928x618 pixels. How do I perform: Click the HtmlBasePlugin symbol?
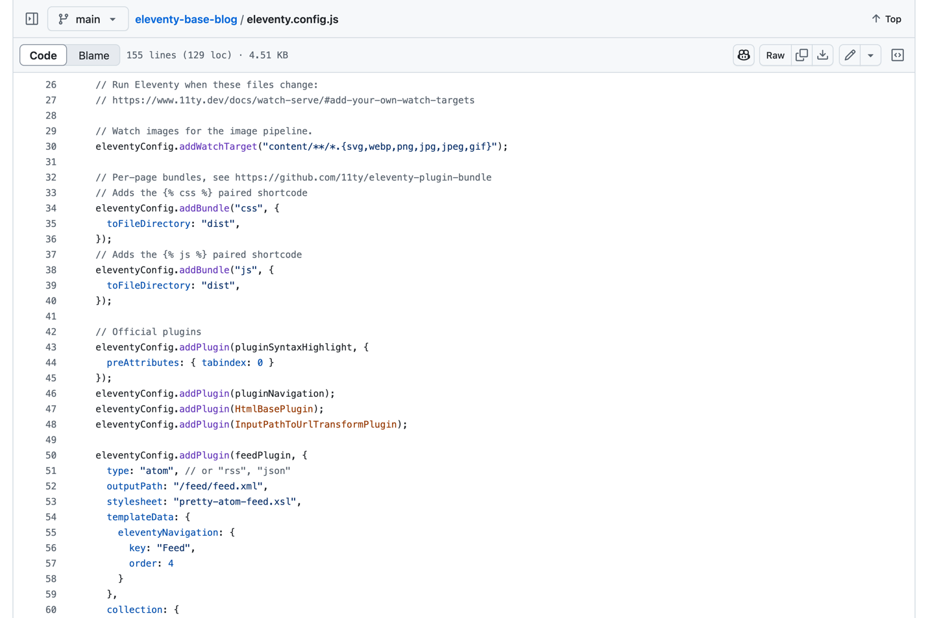pos(274,409)
